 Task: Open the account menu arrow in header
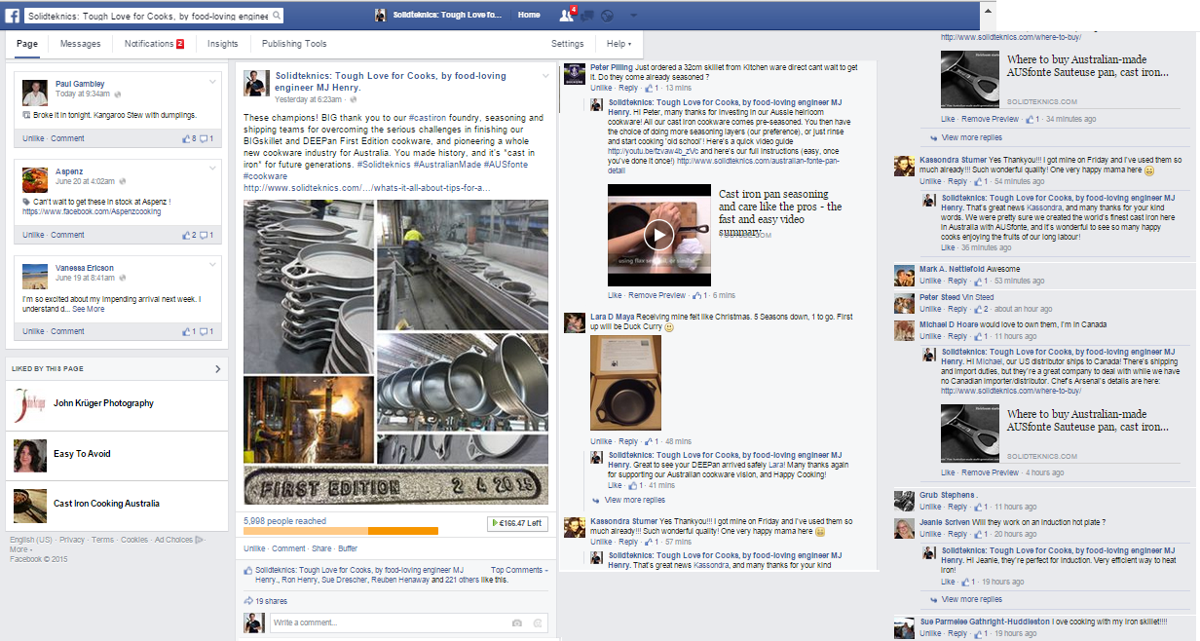point(634,17)
